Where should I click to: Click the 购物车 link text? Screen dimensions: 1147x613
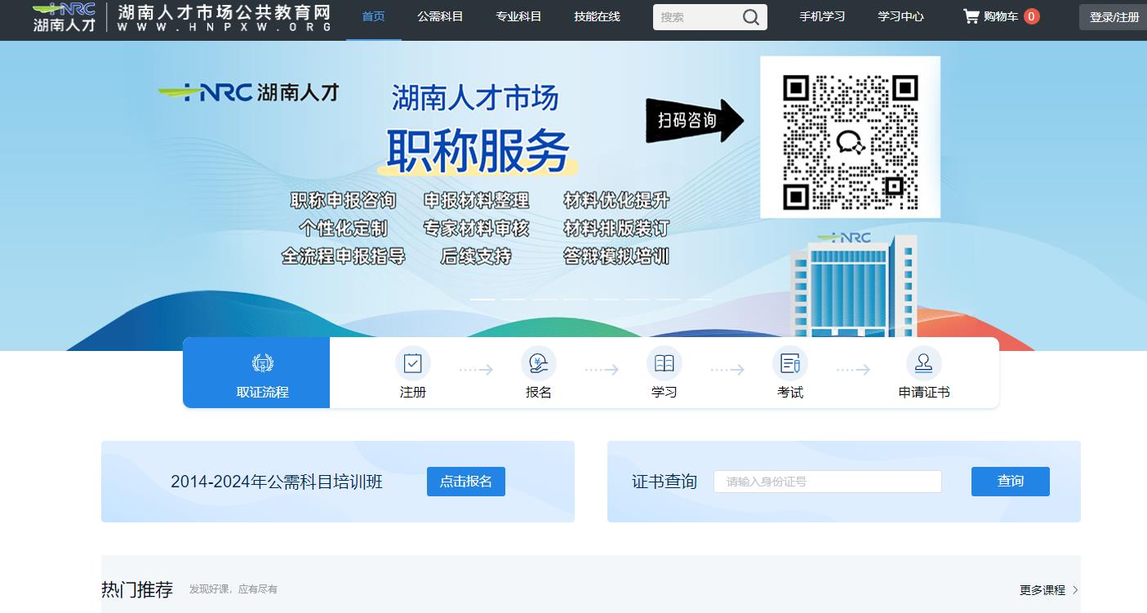pos(1001,17)
